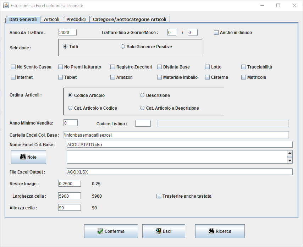
Task: Click the Giorno field before the slash
Action: tap(172, 32)
